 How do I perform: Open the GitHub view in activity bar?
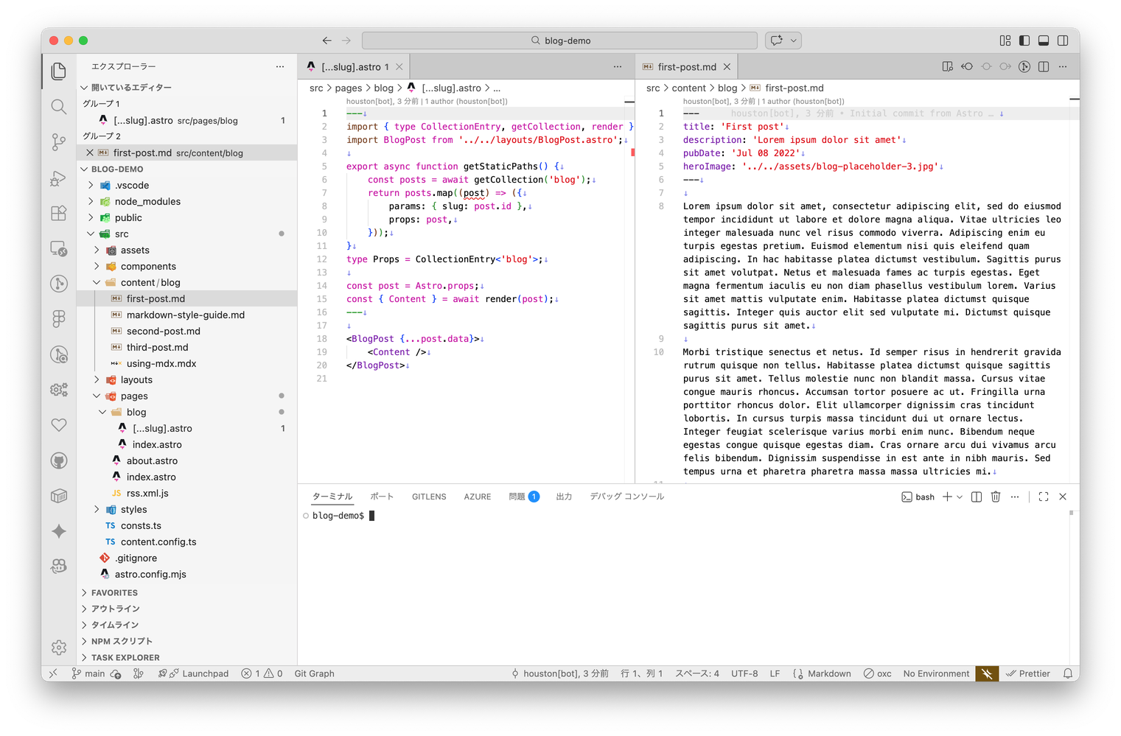pos(59,461)
